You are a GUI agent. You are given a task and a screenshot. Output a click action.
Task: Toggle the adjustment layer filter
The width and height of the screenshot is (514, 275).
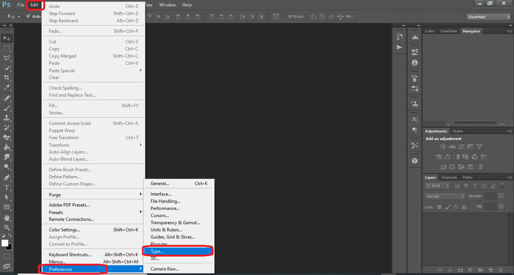pos(466,186)
